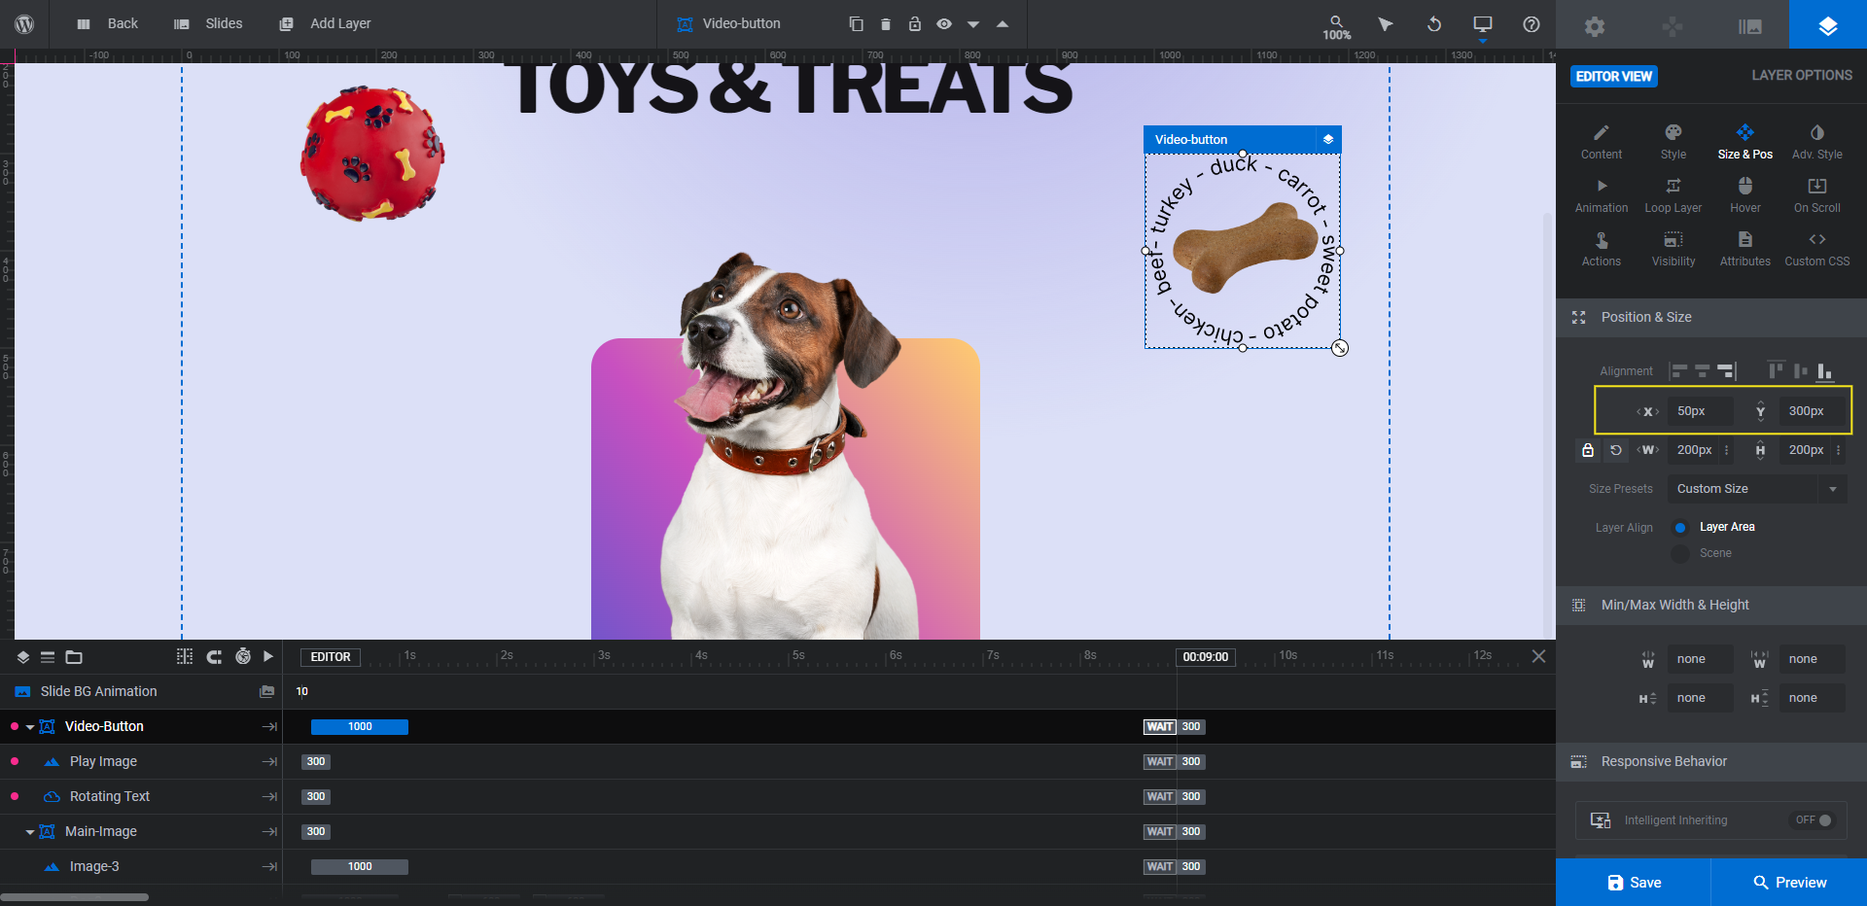This screenshot has height=906, width=1867.
Task: Duplicate the Video-button layer
Action: (x=856, y=24)
